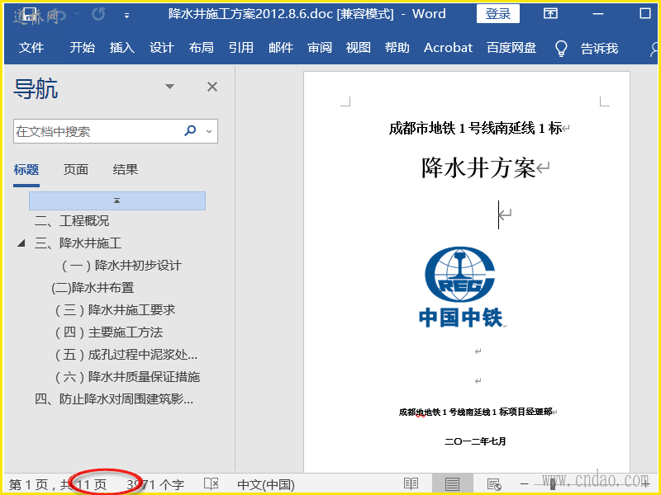Click the 中文(中国) language indicator

pos(266,484)
